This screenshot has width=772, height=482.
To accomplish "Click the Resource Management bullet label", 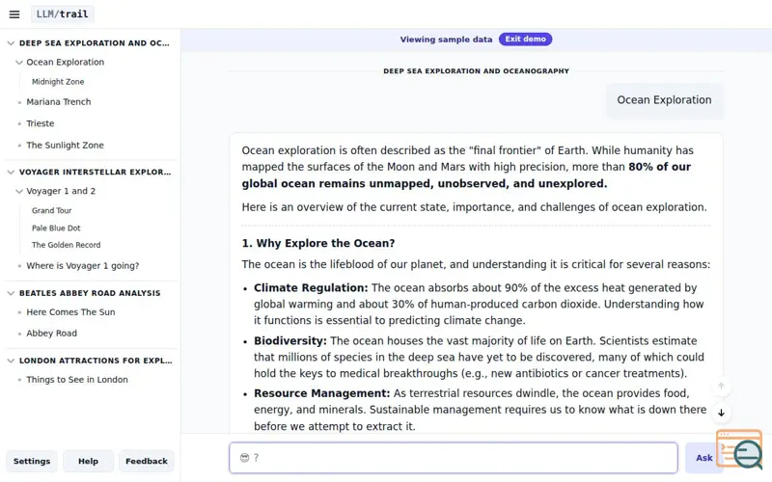I will coord(322,394).
